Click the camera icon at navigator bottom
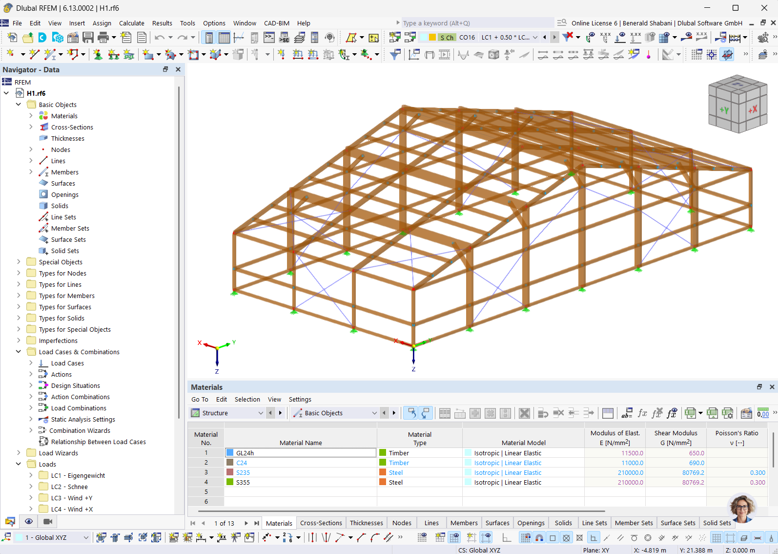The width and height of the screenshot is (778, 554). tap(48, 521)
